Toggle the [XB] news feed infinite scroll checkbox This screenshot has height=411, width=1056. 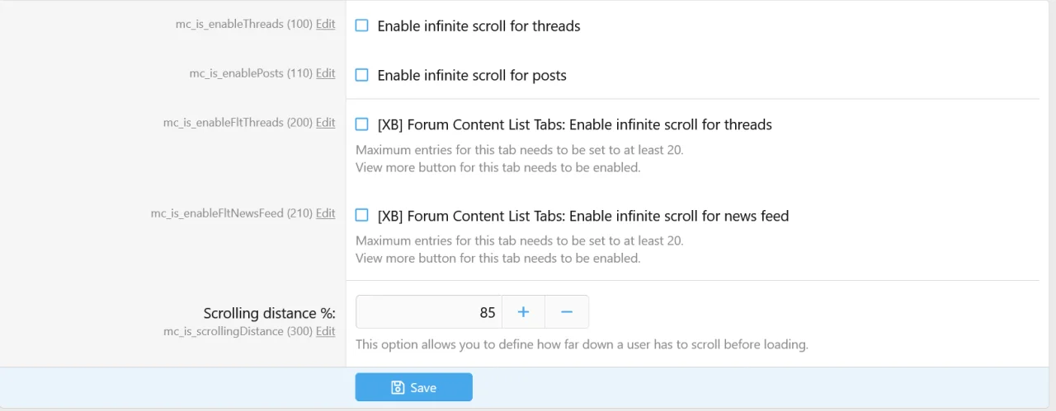[x=361, y=215]
